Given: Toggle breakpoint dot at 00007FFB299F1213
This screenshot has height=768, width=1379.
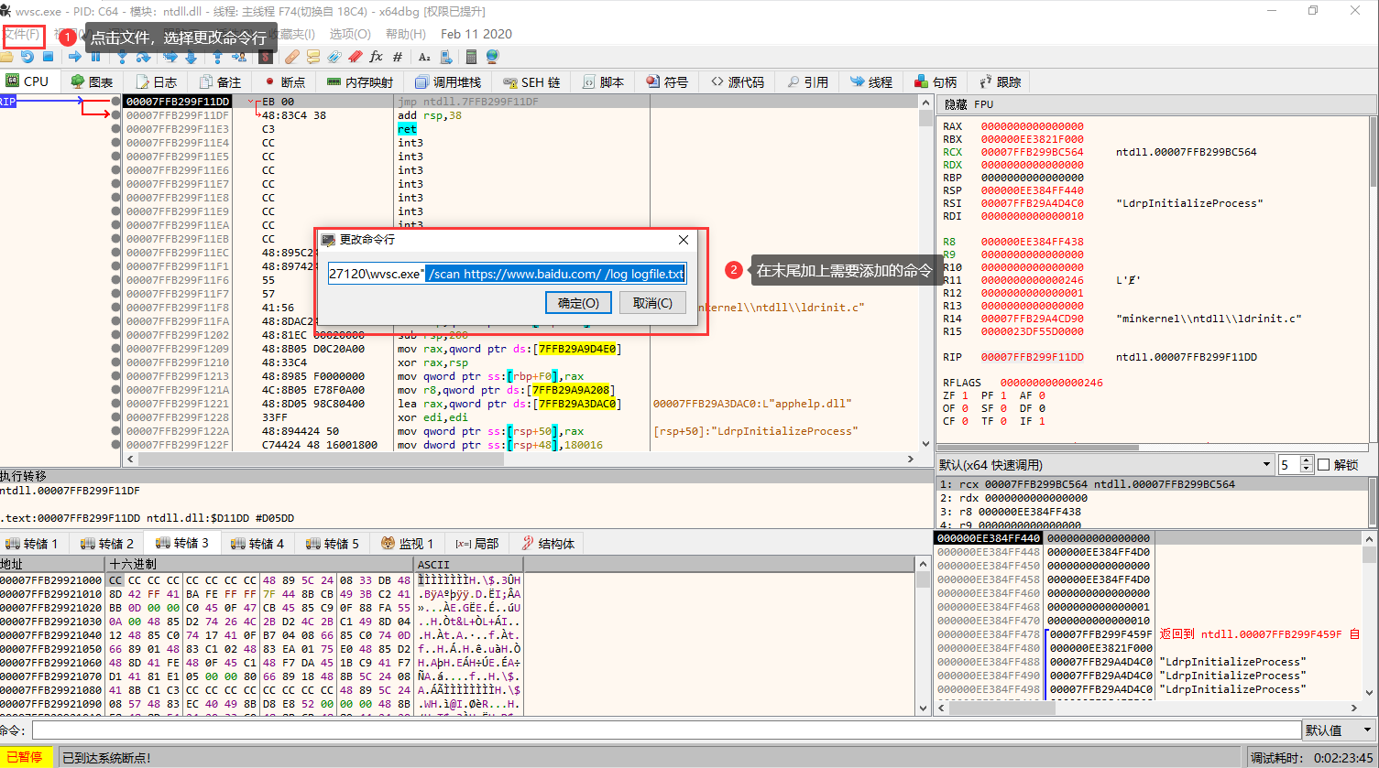Looking at the screenshot, I should pyautogui.click(x=115, y=376).
